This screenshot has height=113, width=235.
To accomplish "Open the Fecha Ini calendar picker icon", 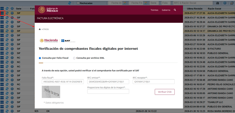I will 125,3.
